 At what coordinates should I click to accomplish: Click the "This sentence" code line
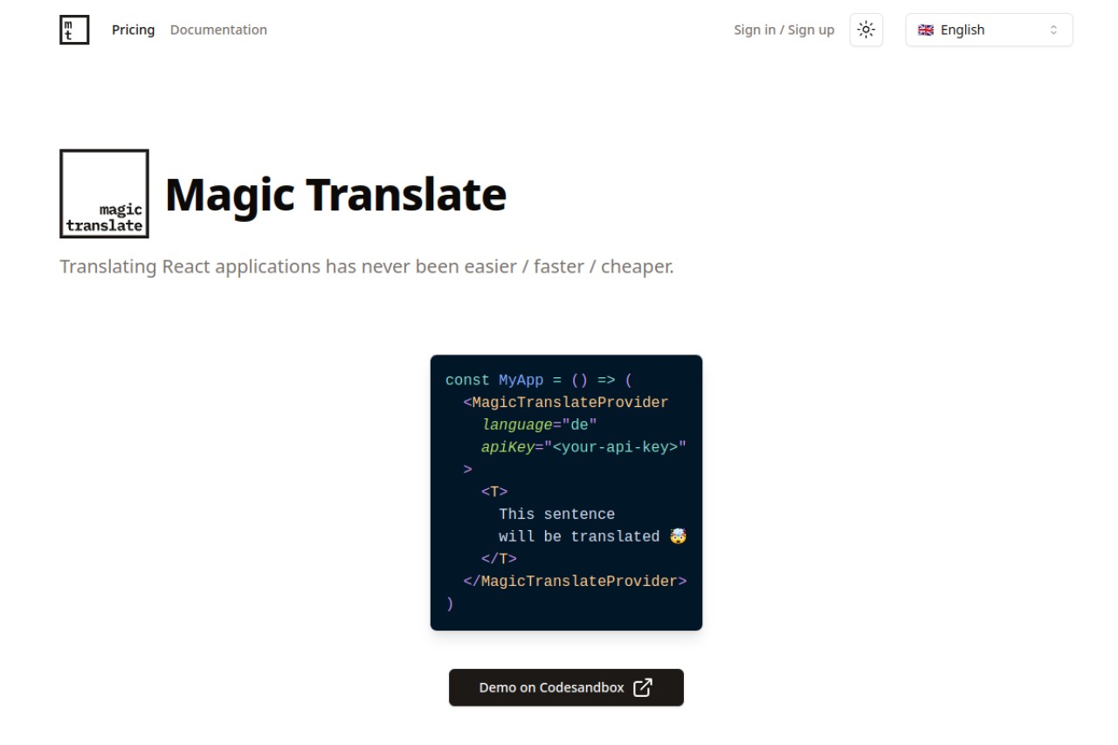point(556,514)
